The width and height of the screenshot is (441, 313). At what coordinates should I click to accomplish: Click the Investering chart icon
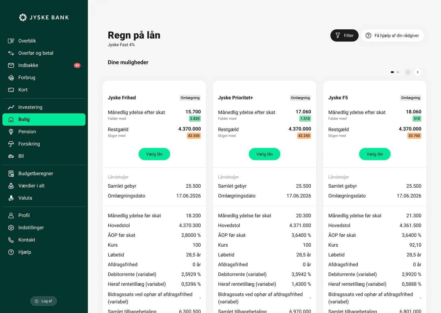(x=11, y=107)
